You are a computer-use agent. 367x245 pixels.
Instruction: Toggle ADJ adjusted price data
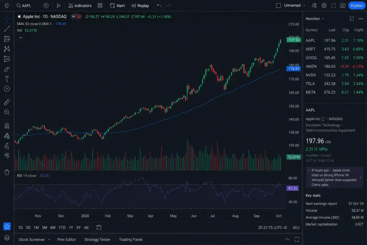click(x=296, y=228)
